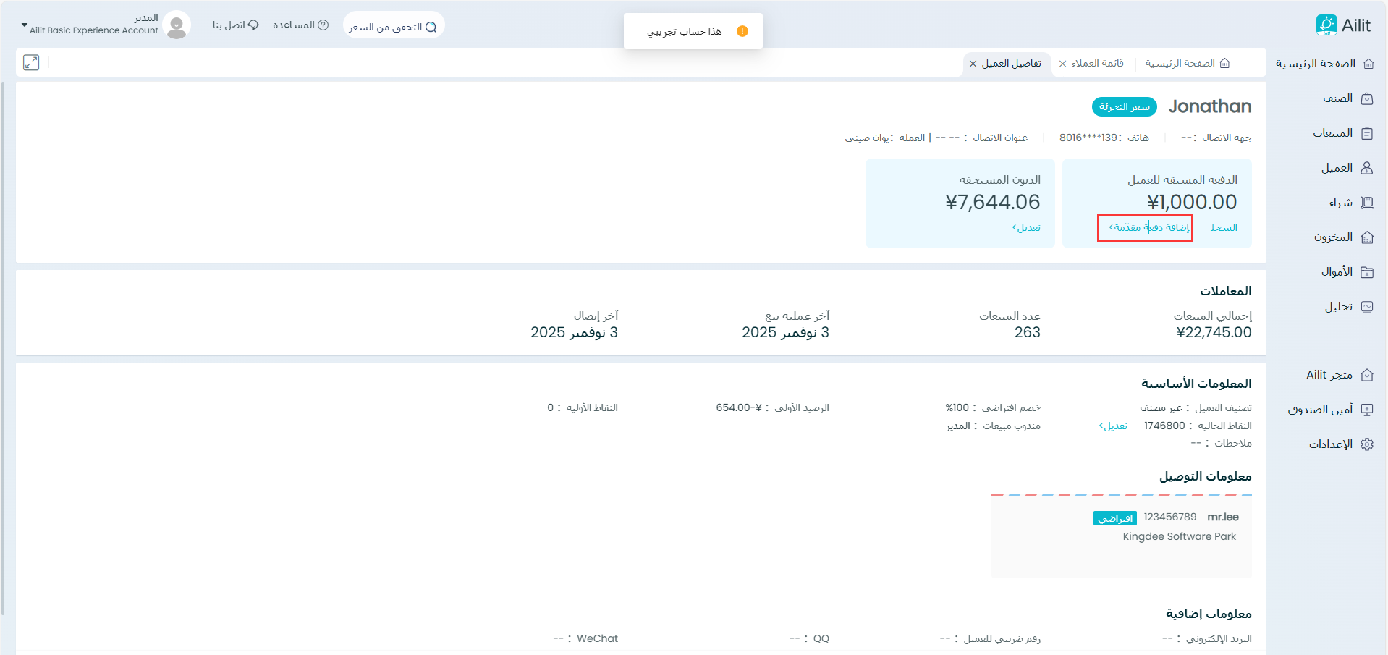Open the sales (المبيعات) sidebar icon

[x=1367, y=133]
